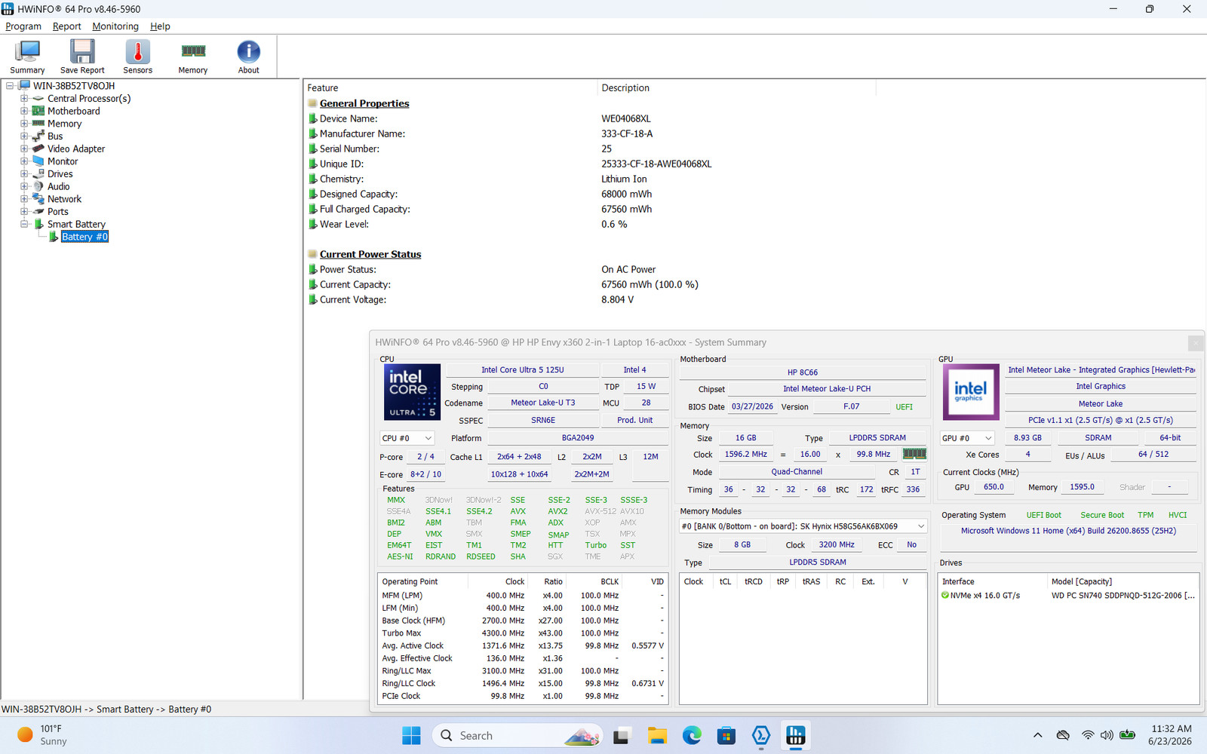Click the battery tray icon
This screenshot has width=1207, height=754.
coord(1128,735)
